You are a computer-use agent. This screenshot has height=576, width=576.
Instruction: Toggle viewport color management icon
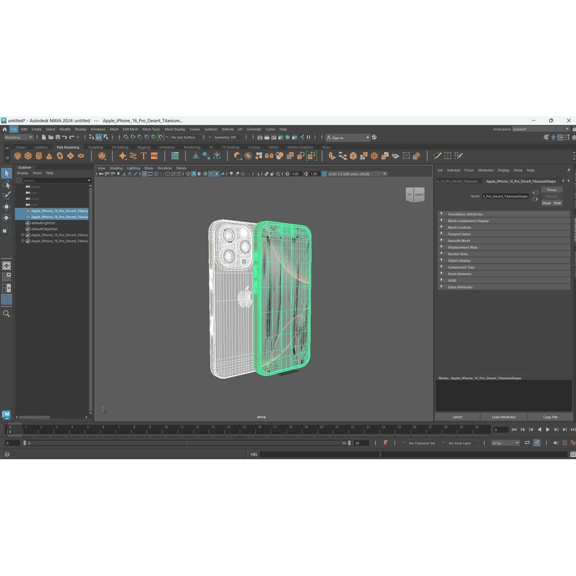[x=324, y=174]
